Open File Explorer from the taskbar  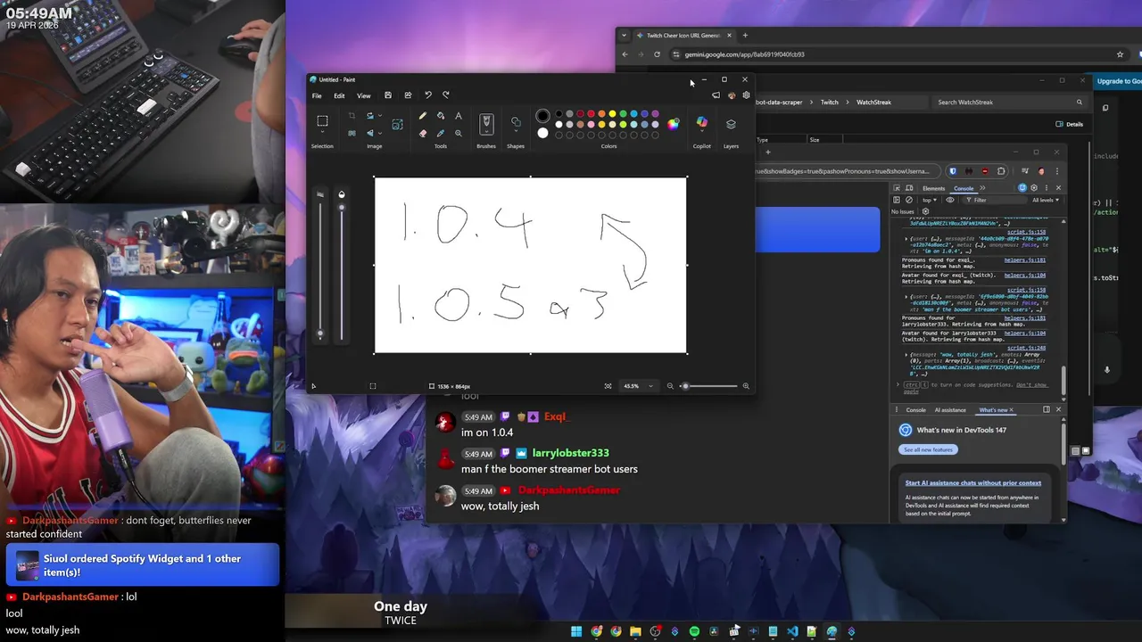(x=635, y=631)
